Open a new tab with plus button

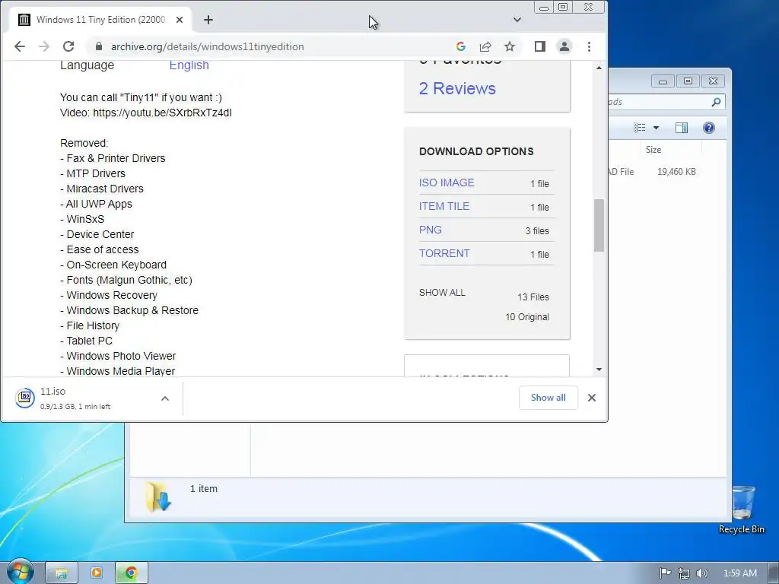(208, 20)
